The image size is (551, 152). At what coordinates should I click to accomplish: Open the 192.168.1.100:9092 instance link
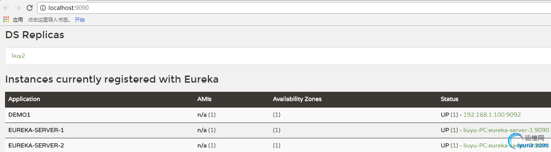pyautogui.click(x=492, y=115)
